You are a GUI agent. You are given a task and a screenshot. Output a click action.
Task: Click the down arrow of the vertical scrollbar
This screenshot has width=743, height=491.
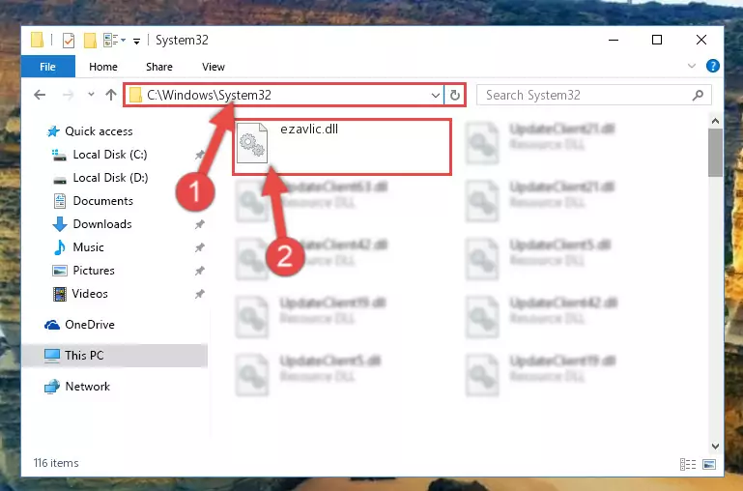[715, 447]
